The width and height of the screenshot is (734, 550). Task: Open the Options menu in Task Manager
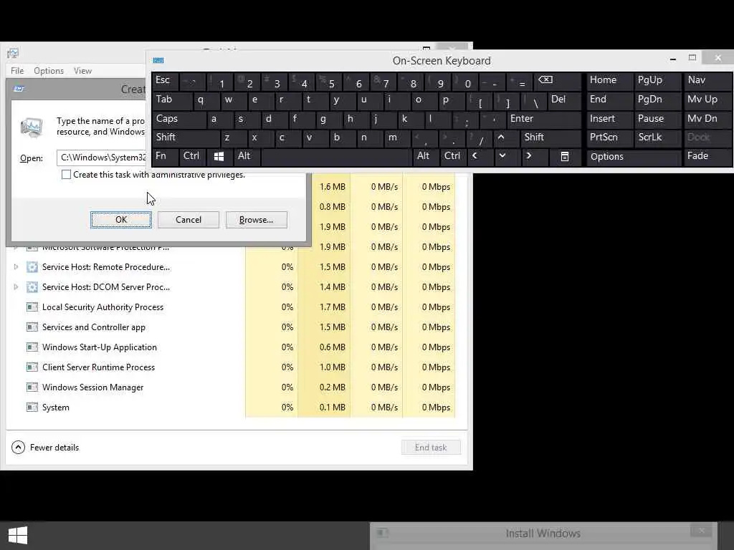tap(49, 71)
